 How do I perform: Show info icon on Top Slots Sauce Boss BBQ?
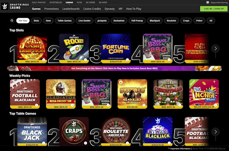tap(169, 60)
